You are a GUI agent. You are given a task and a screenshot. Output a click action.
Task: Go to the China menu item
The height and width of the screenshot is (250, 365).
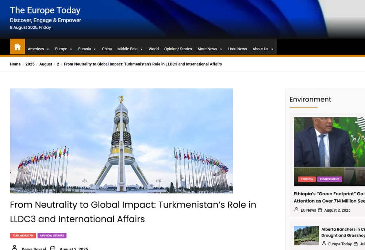pos(107,49)
